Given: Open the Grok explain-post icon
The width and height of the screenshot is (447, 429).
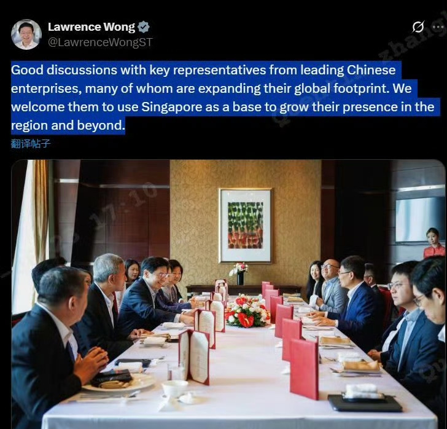Looking at the screenshot, I should [418, 27].
